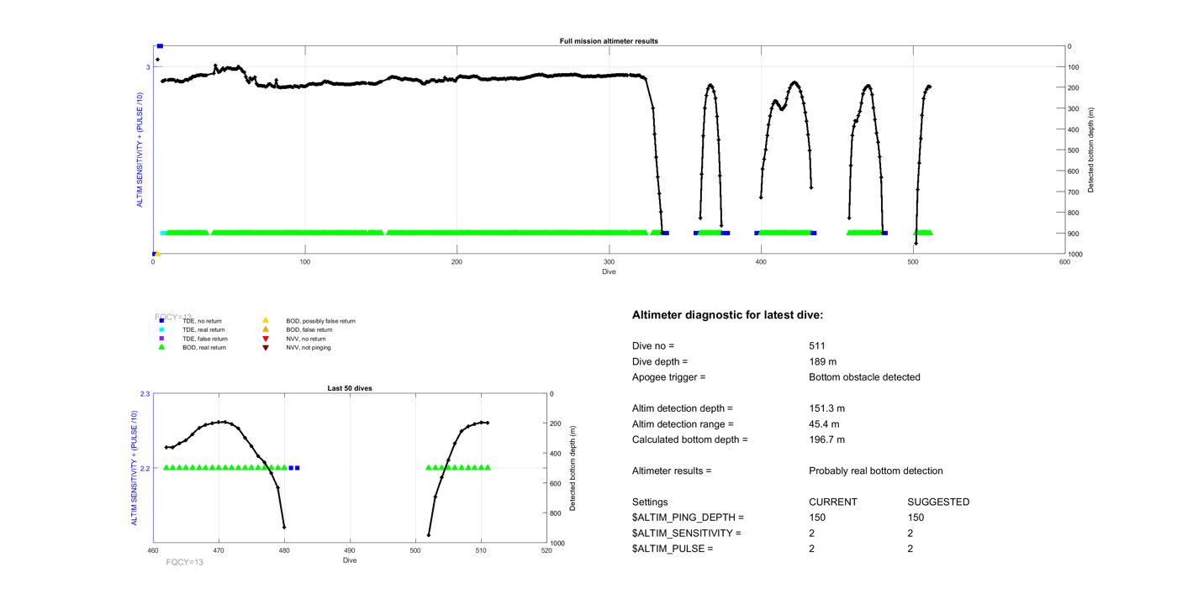Screen dimensions: 1177x610
Task: Click the current $ALTIM_PULSE value 2
Action: [811, 549]
